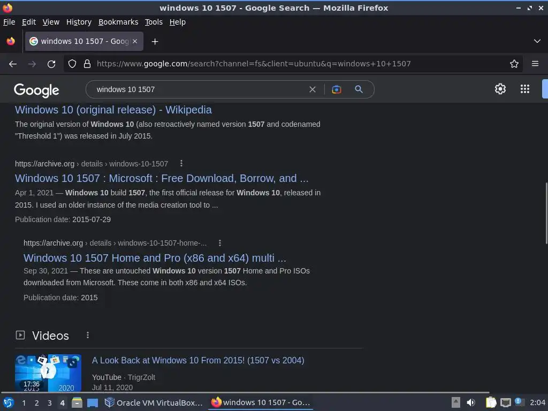Open the network connection tray icon

pos(505,402)
